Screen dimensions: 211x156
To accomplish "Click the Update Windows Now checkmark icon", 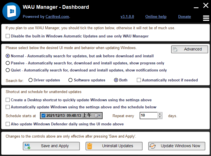I will [153, 146].
